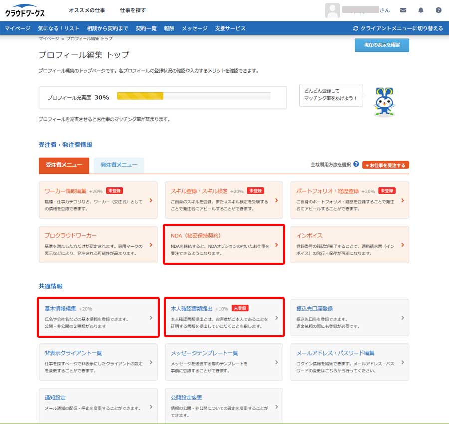This screenshot has height=424, width=449.
Task: Click マイページ in the breadcrumb
Action: 49,38
